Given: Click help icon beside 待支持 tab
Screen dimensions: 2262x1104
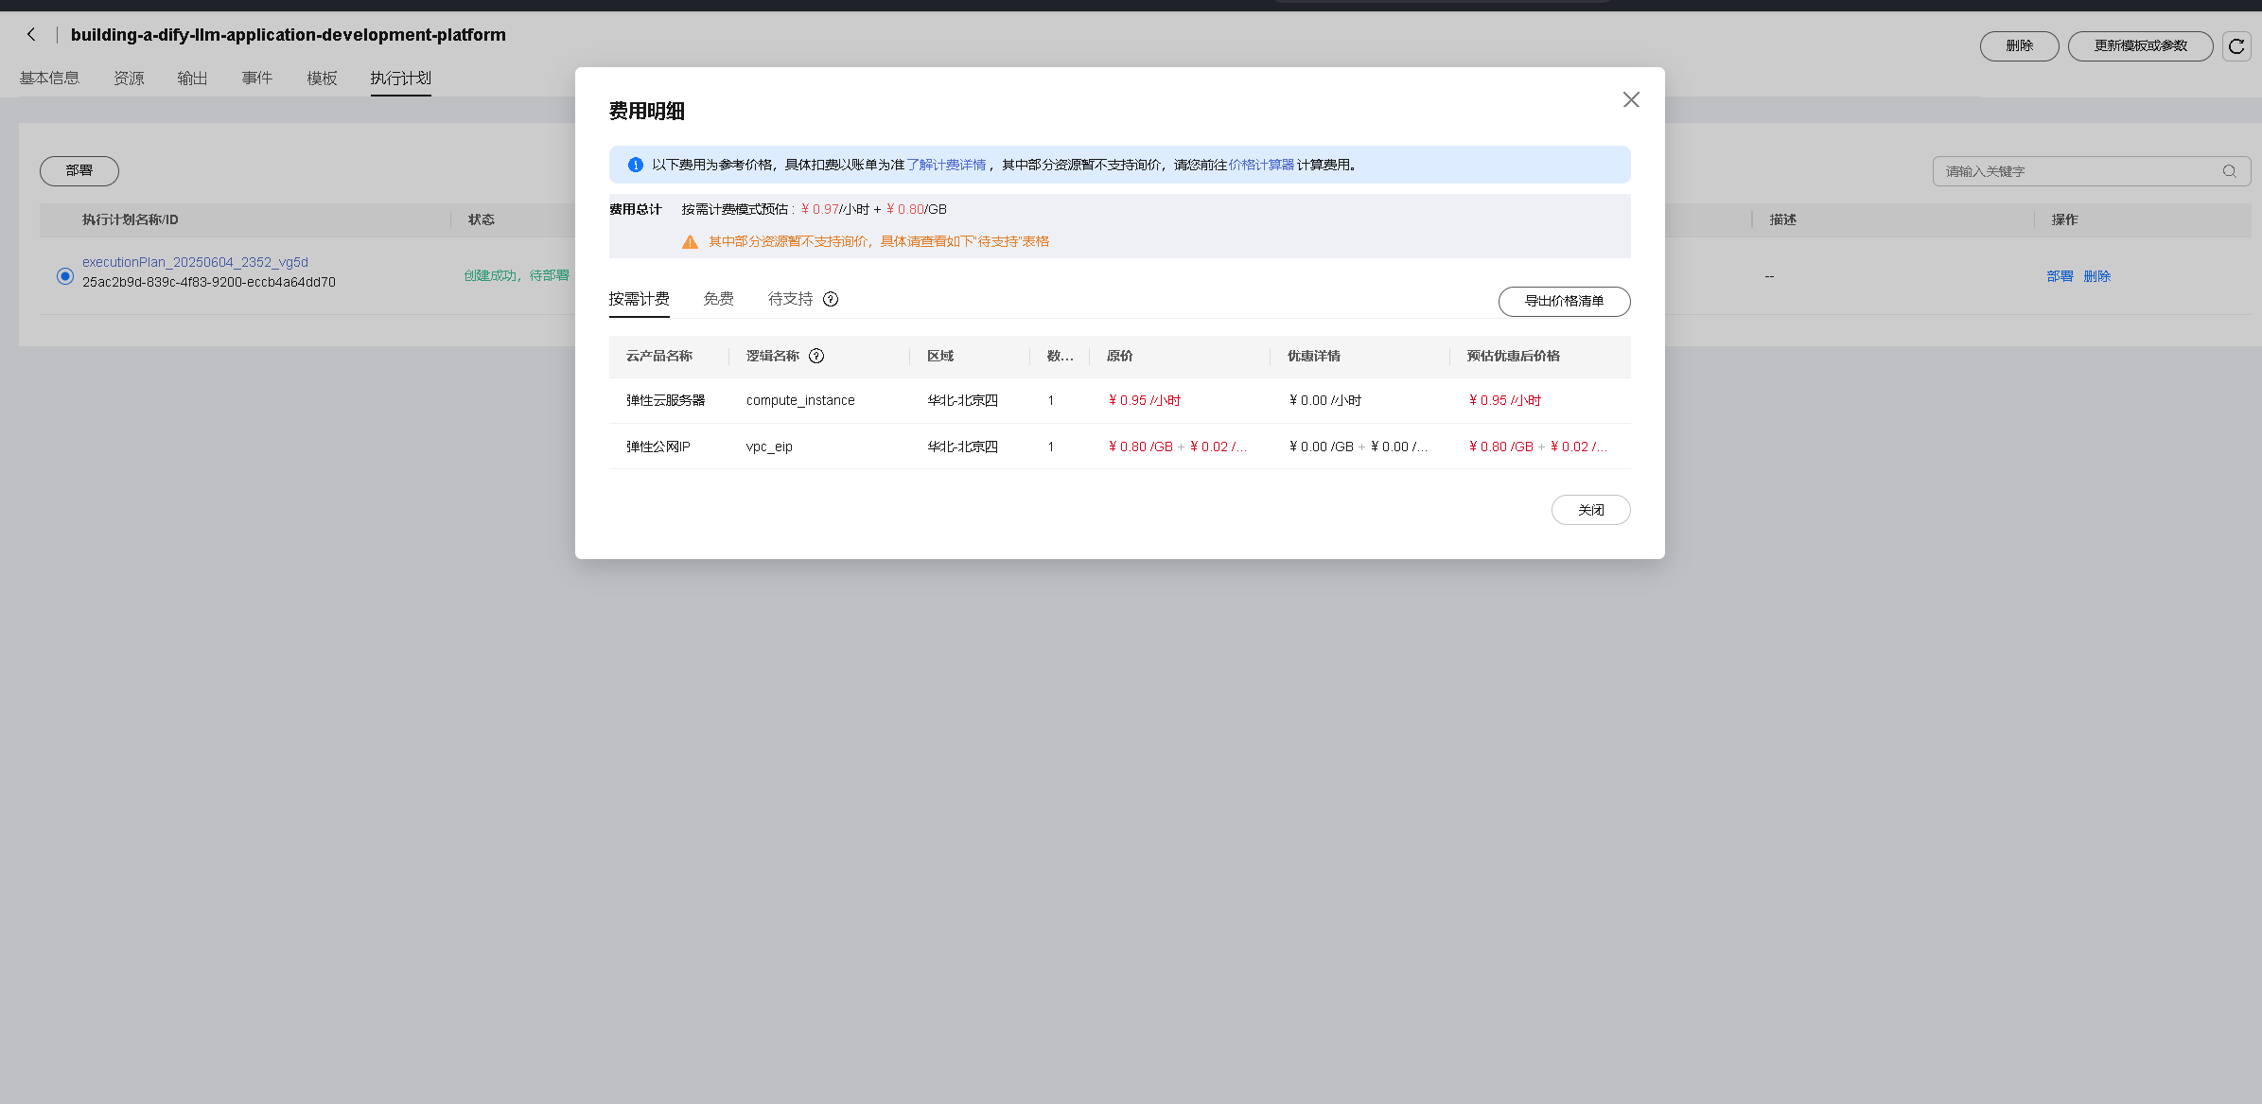Looking at the screenshot, I should coord(831,299).
